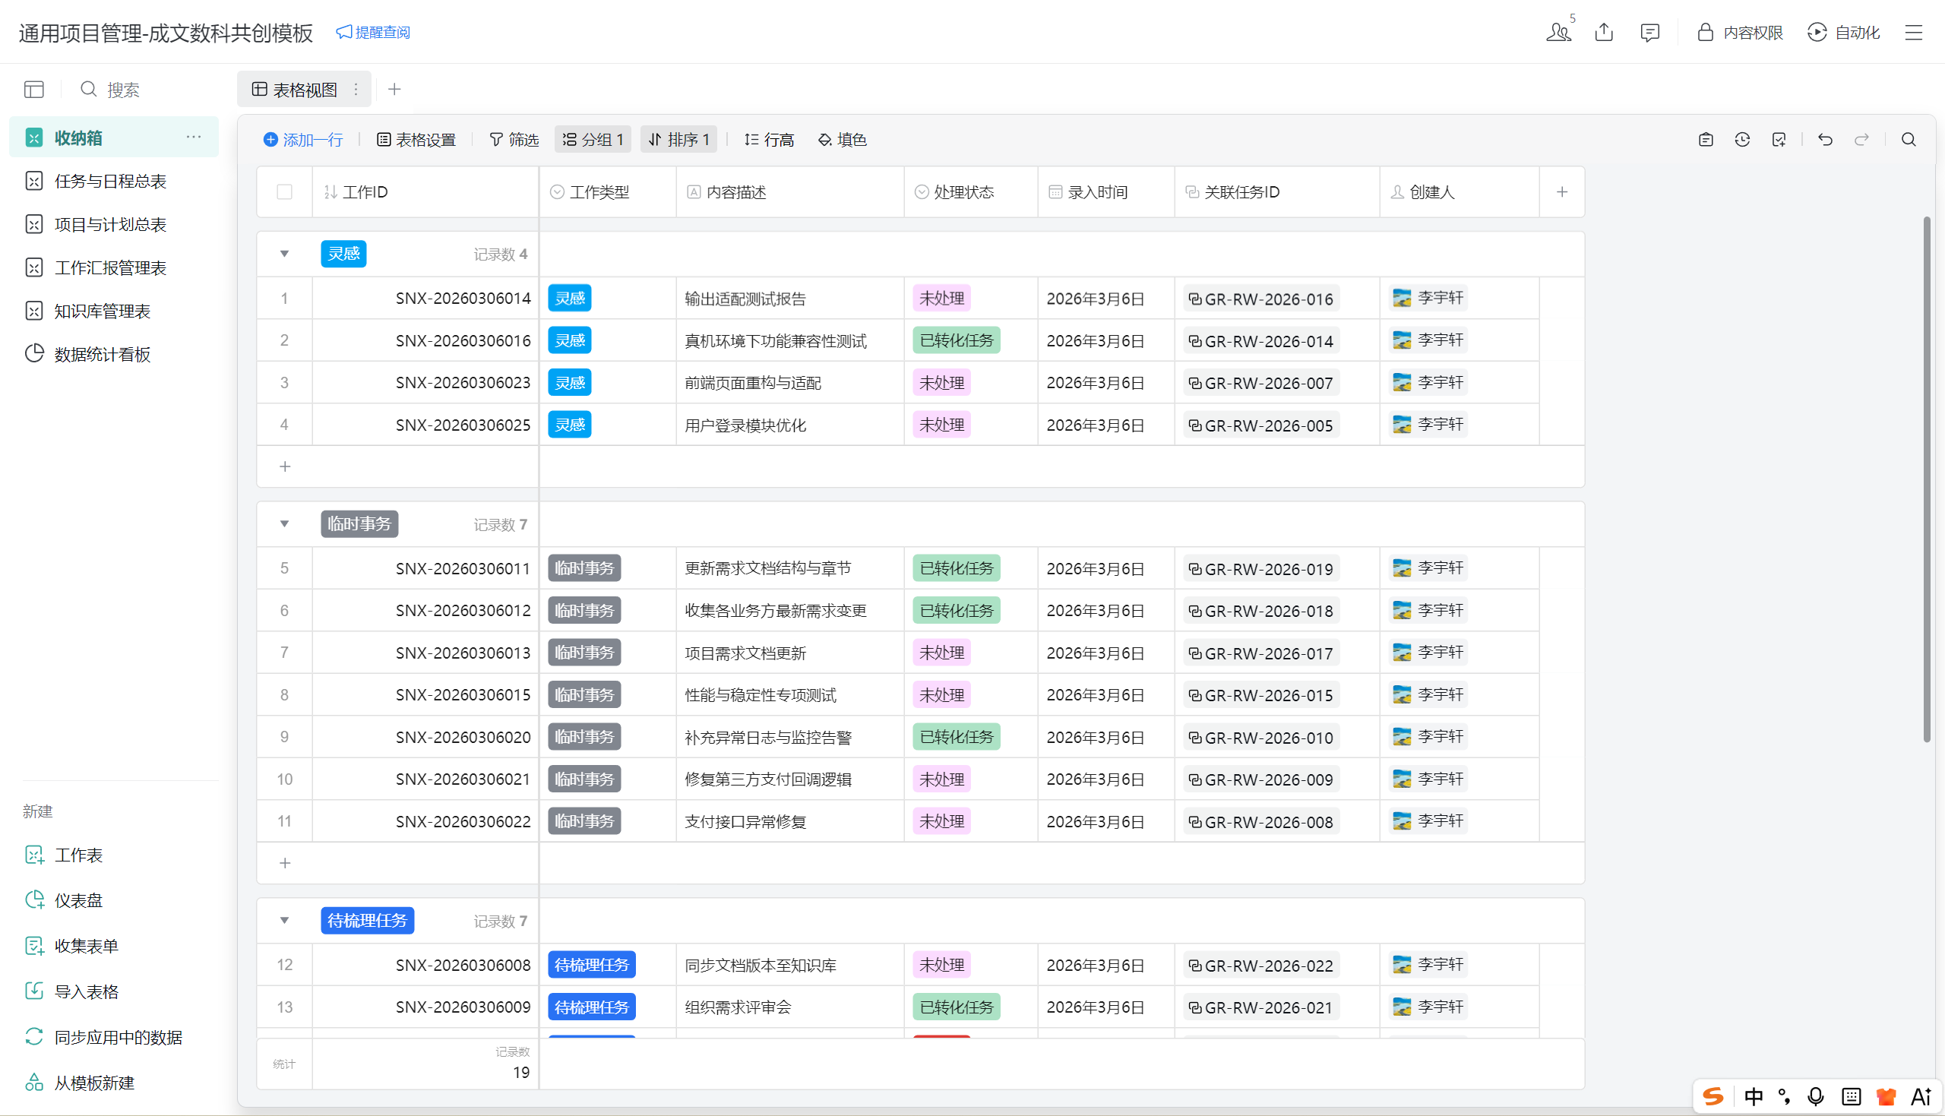Collapse the 临时事务 group
This screenshot has width=1945, height=1116.
coord(284,524)
